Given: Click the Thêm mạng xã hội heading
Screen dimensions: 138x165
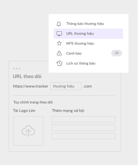Looking at the screenshot, I should 68,111.
